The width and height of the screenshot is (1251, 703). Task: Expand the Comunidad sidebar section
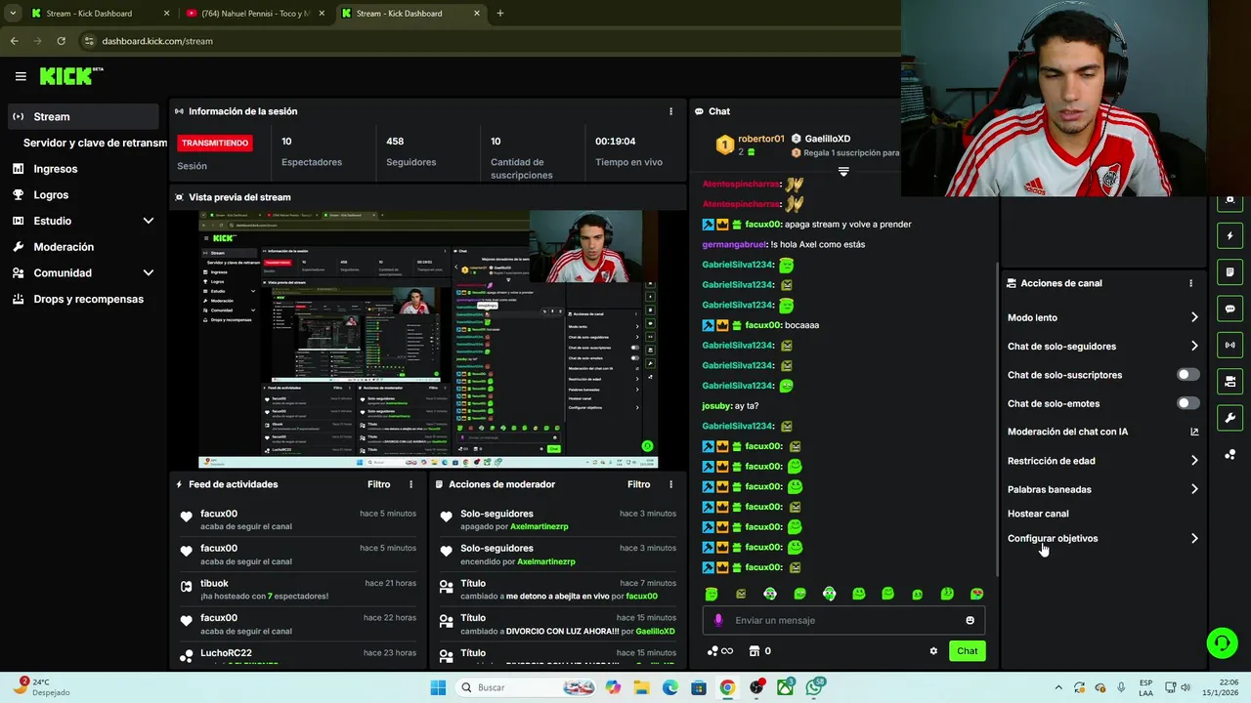click(x=149, y=273)
